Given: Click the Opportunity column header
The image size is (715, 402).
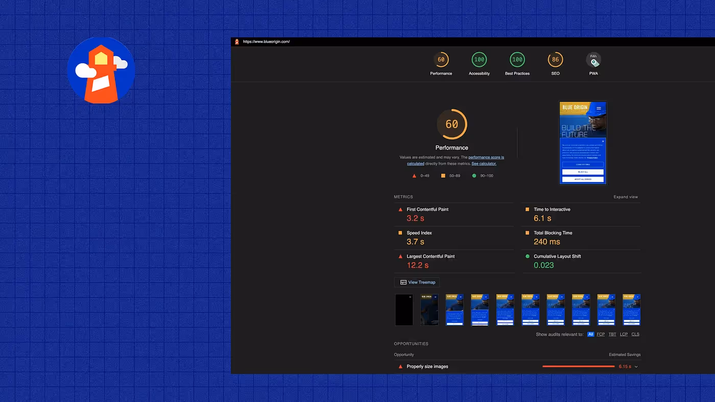Looking at the screenshot, I should 404,355.
